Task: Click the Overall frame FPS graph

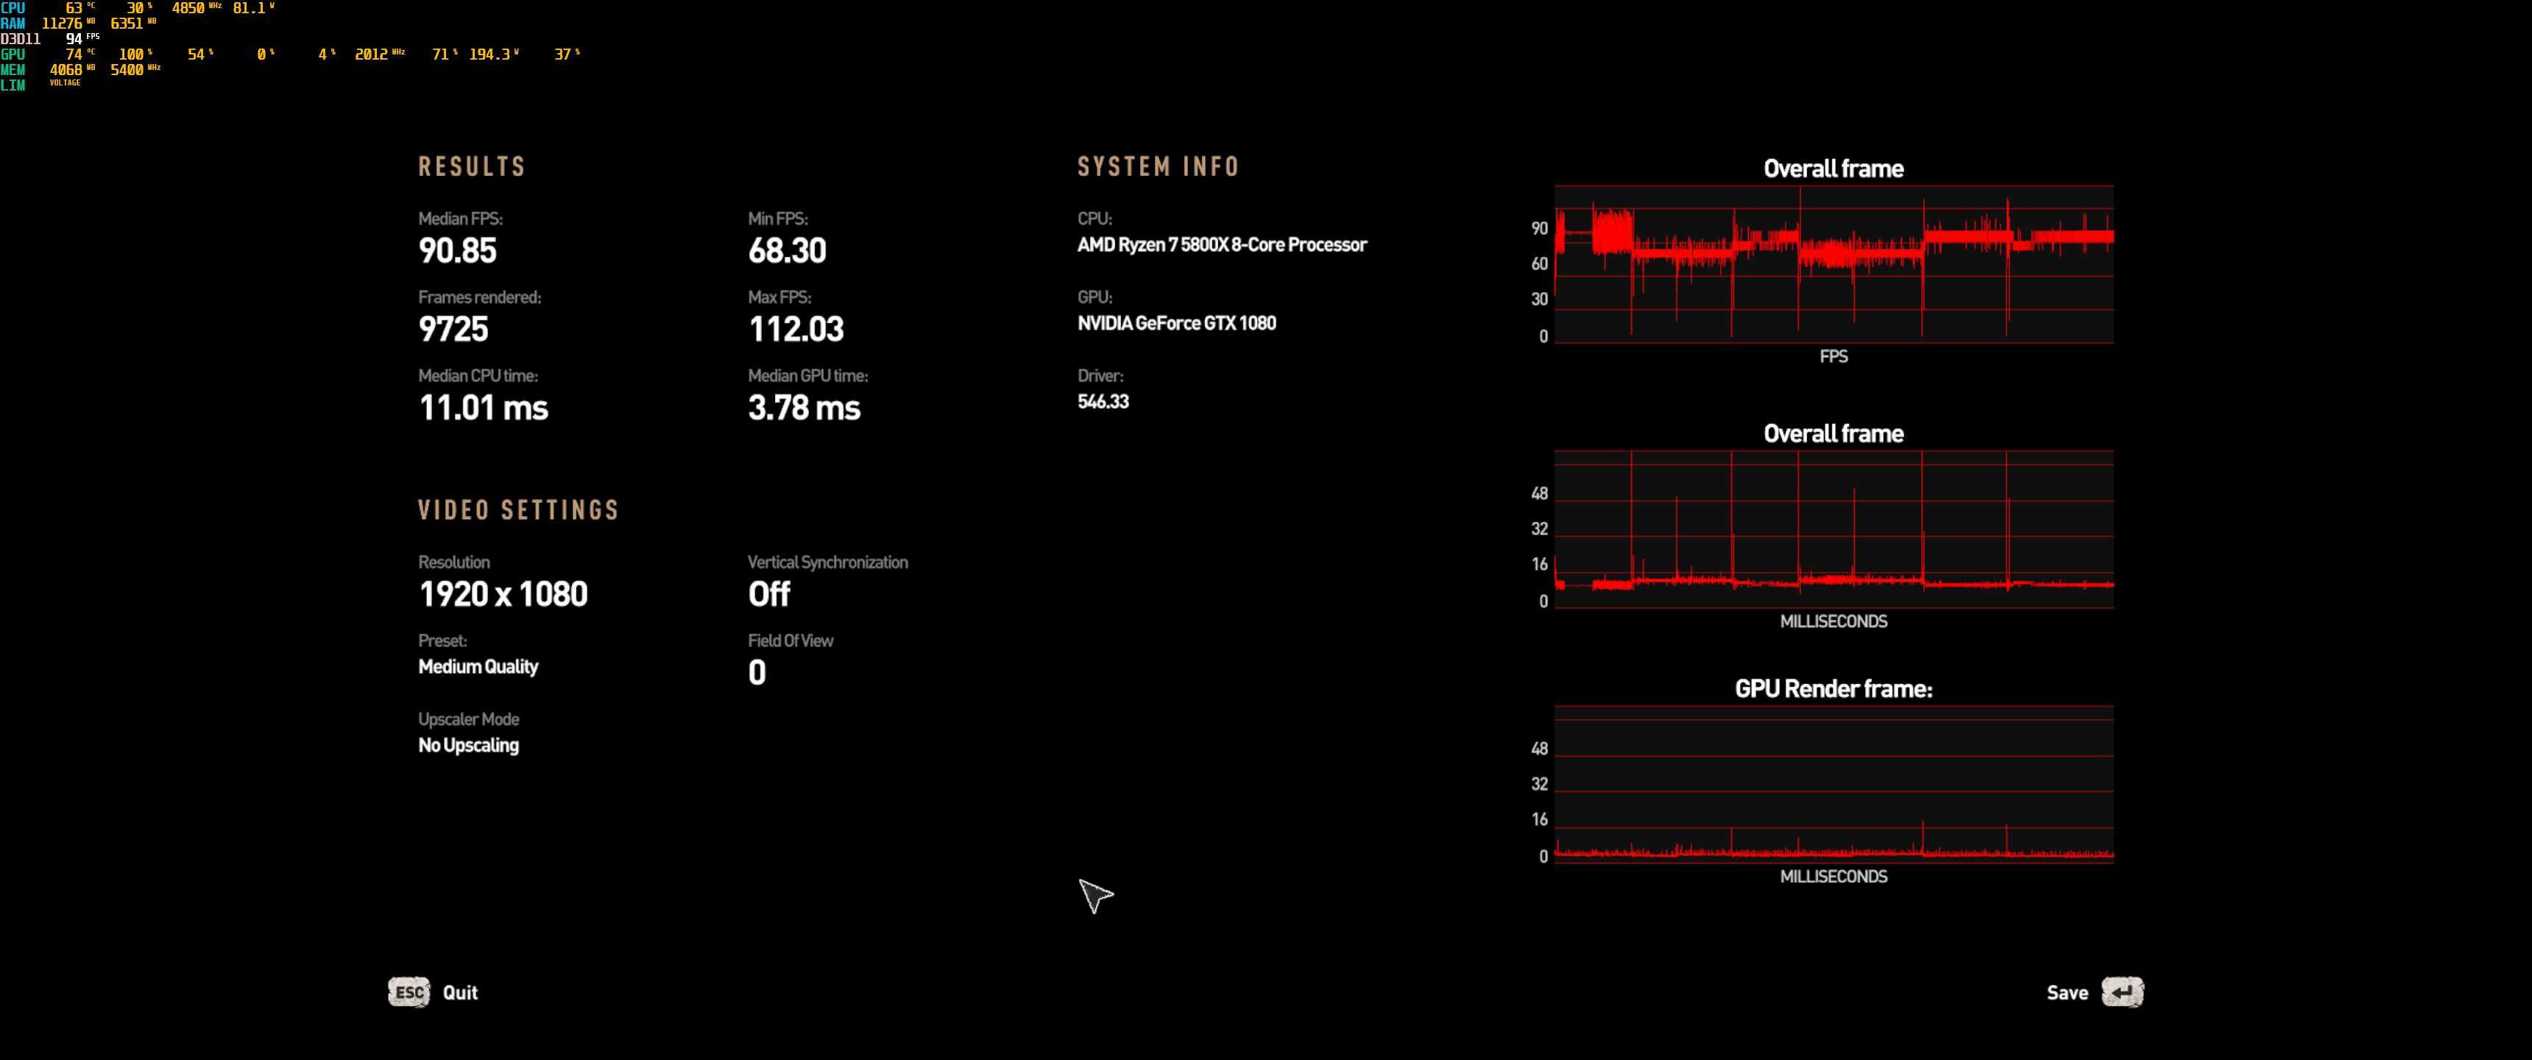Action: coord(1833,264)
